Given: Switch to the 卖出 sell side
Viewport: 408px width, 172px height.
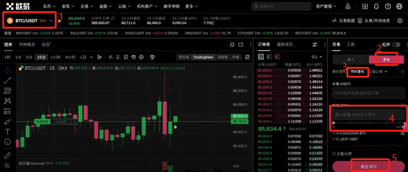Looking at the screenshot, I should [386, 60].
